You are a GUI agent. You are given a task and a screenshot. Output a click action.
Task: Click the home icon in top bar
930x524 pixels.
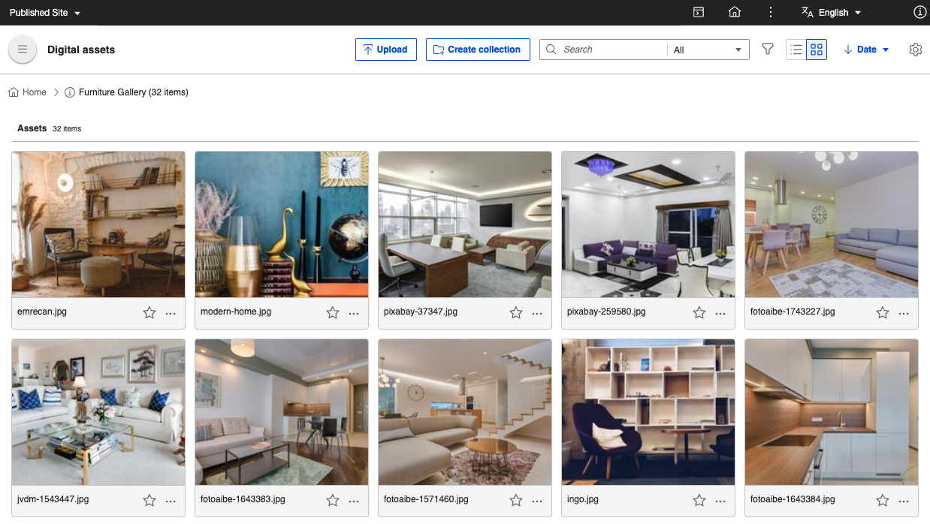[x=735, y=13]
